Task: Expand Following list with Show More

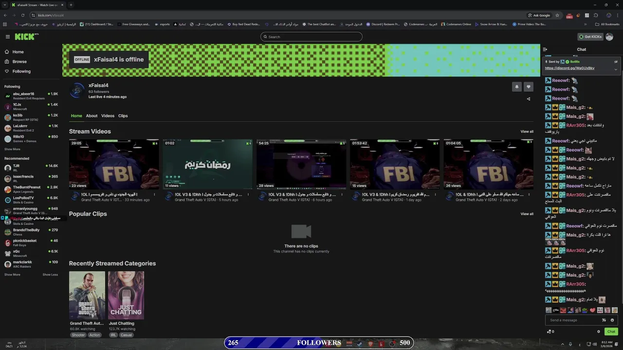Action: 12,149
